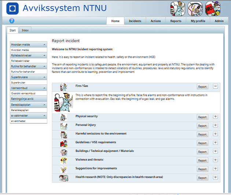Switch to the Inbox tab
Screen dimensions: 231x195
click(25, 30)
